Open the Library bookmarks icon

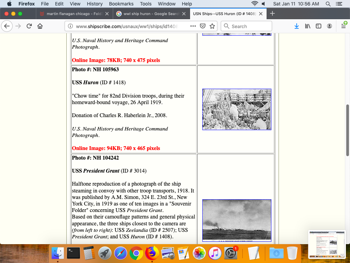tap(308, 26)
